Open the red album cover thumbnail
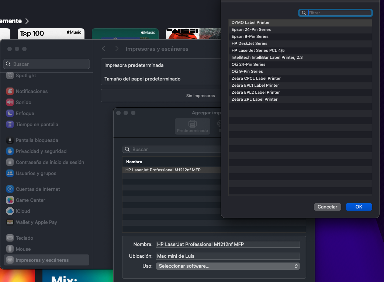384x282 pixels. (193, 34)
